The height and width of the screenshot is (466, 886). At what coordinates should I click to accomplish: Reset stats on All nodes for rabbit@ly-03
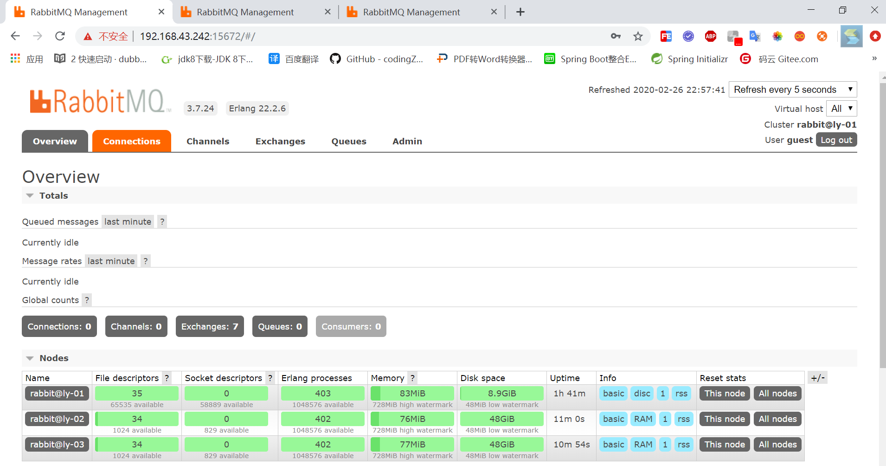pos(777,445)
